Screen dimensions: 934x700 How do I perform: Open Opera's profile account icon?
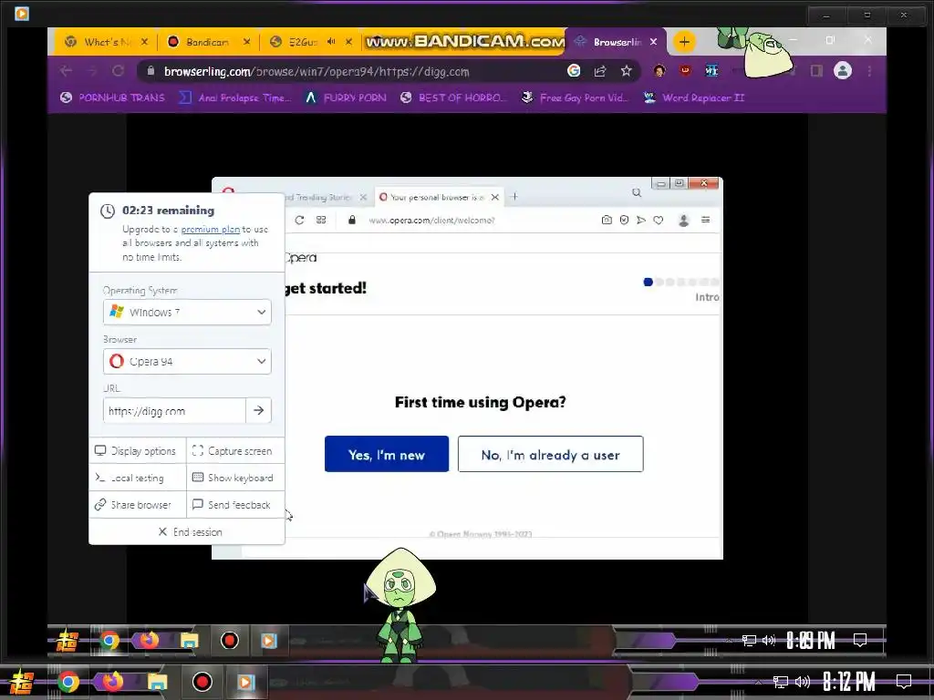(684, 221)
